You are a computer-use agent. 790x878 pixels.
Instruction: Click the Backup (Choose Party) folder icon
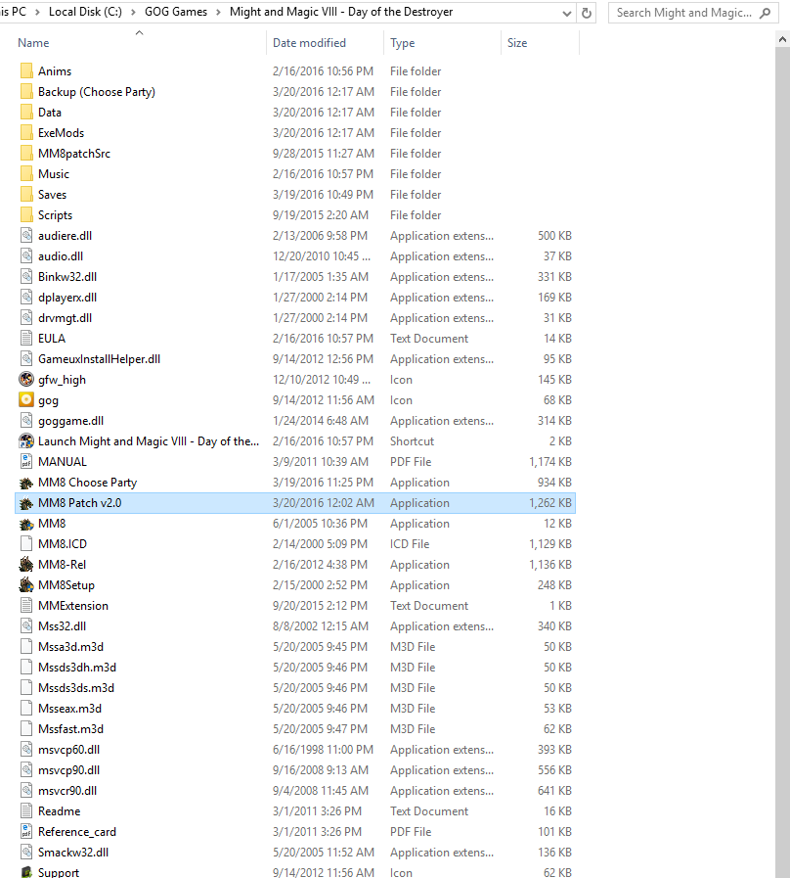(x=26, y=92)
